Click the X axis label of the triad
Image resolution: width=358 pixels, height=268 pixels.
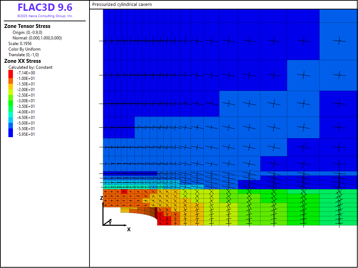coord(129,229)
